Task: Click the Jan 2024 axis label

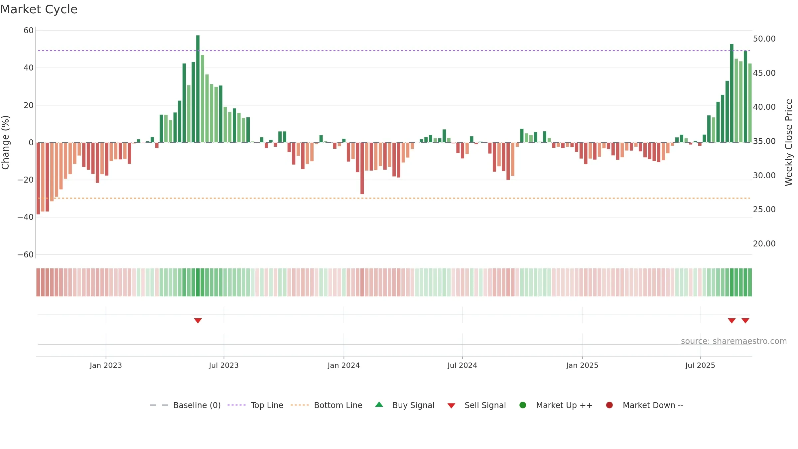Action: click(x=344, y=365)
